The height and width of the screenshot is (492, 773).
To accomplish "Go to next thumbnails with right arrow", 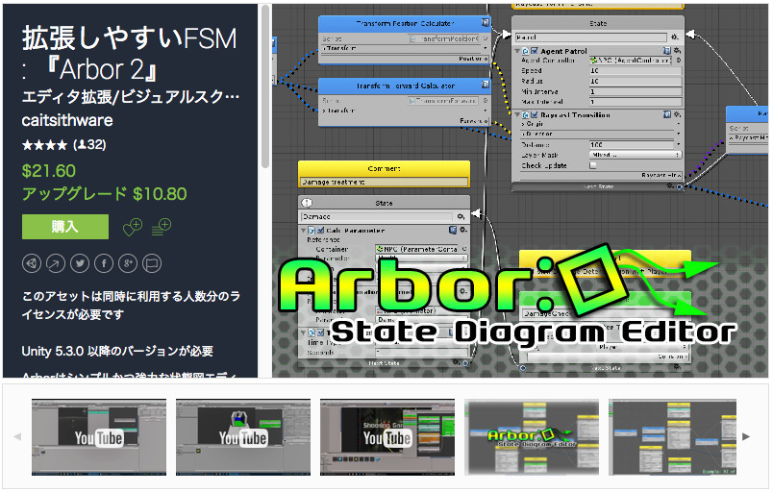I will coord(746,436).
